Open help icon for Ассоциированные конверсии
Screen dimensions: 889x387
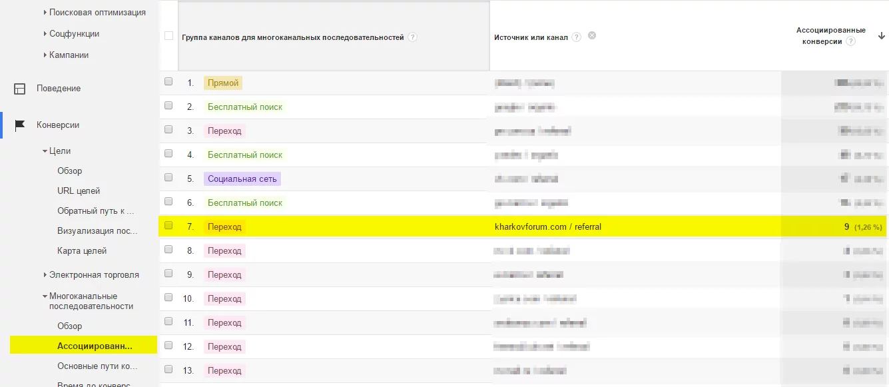point(850,41)
